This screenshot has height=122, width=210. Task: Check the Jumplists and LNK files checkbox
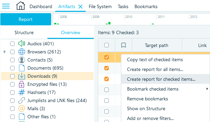12,100
